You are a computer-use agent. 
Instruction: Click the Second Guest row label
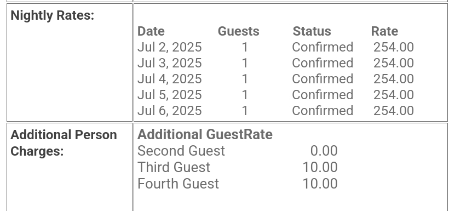[181, 151]
